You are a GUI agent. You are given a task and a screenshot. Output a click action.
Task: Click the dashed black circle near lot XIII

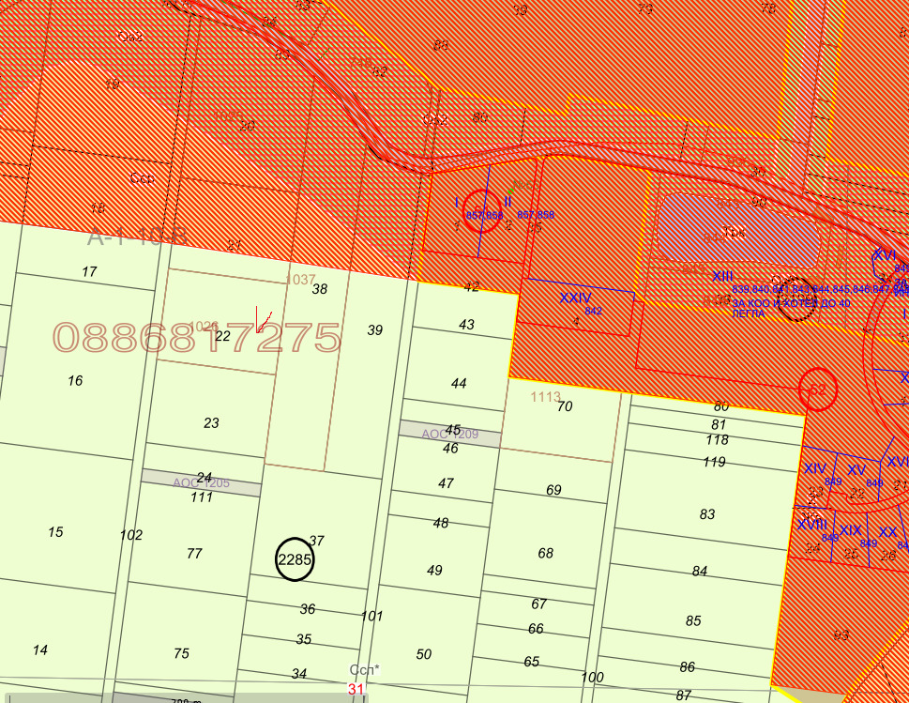coord(796,298)
